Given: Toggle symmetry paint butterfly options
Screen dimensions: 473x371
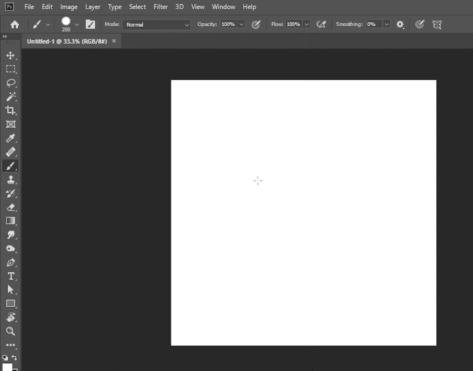Looking at the screenshot, I should (437, 25).
